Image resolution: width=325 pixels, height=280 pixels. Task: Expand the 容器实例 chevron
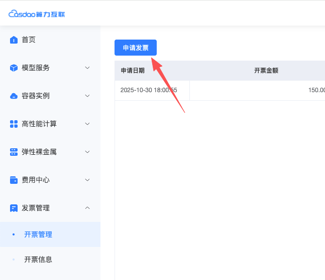tap(87, 96)
